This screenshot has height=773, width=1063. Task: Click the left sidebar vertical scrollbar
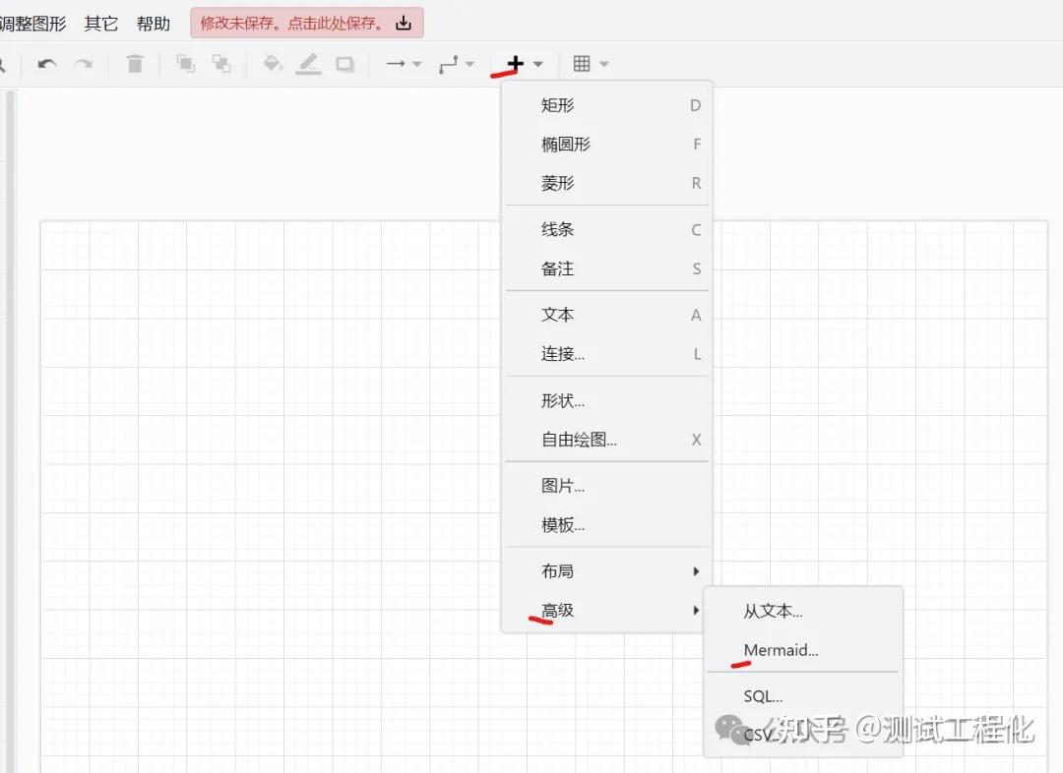coord(10,431)
